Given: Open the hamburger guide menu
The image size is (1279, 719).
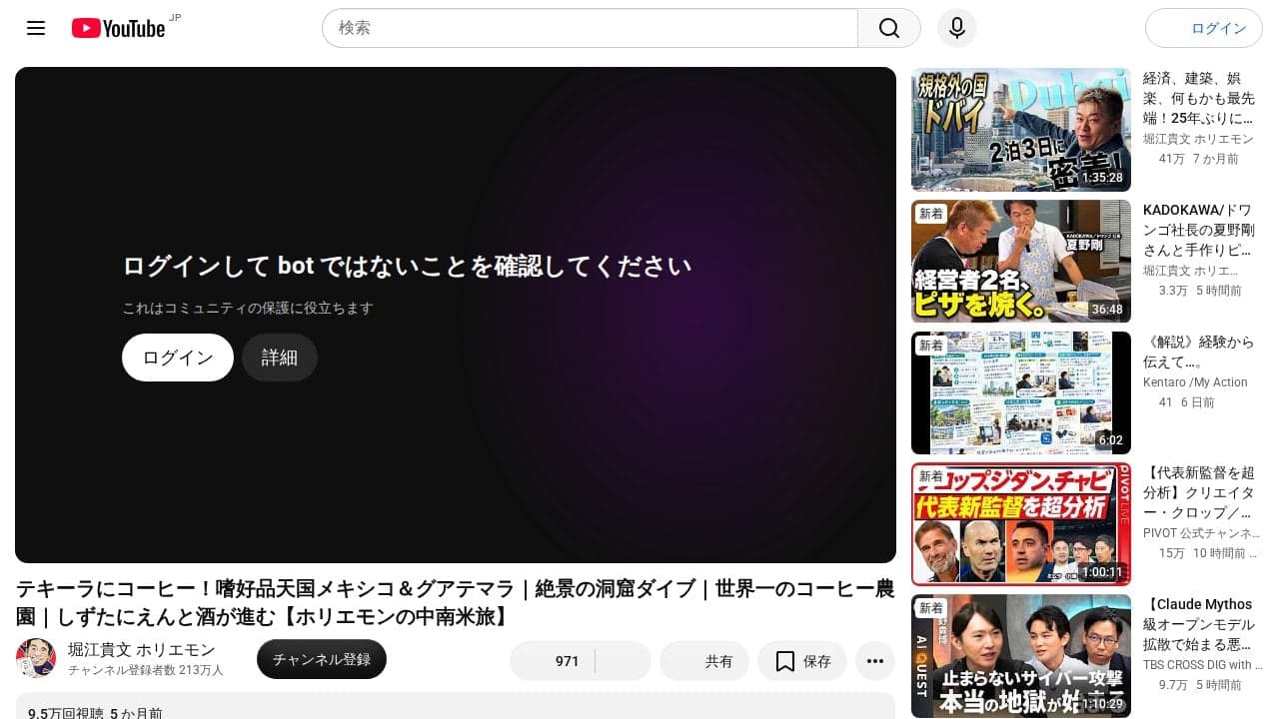Looking at the screenshot, I should click(36, 28).
